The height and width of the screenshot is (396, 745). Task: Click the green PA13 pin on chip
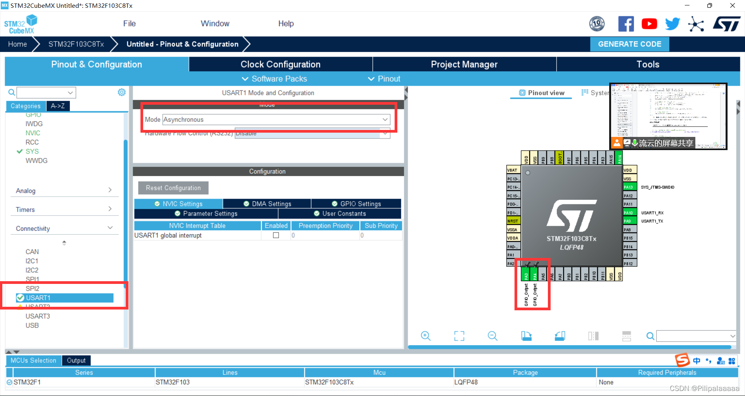630,187
